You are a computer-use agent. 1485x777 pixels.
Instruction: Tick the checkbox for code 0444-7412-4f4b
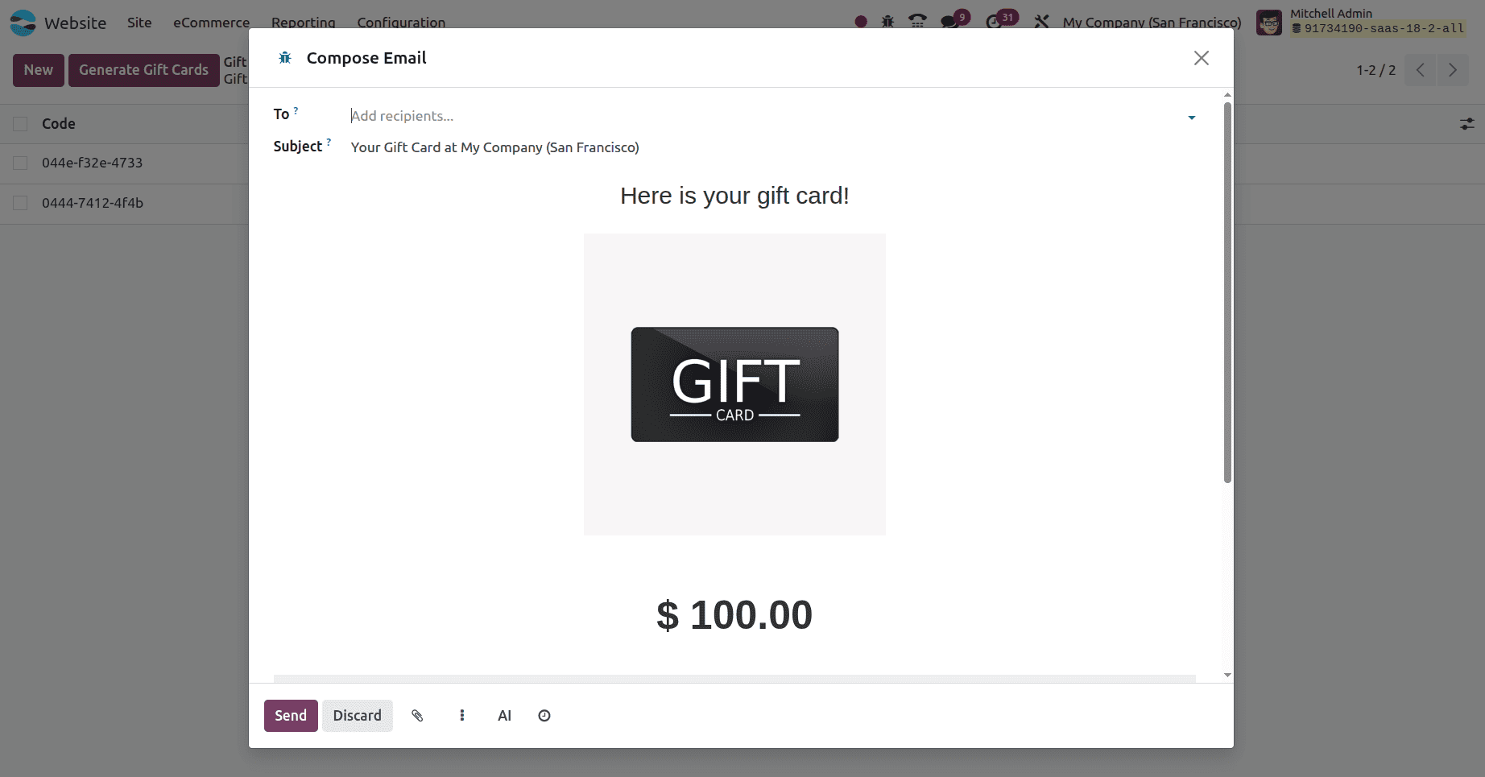tap(20, 204)
